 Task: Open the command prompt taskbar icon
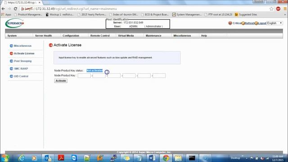click(x=192, y=158)
